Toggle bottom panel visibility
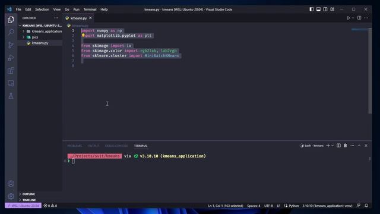Viewport: 380px width, 214px height. click(318, 10)
